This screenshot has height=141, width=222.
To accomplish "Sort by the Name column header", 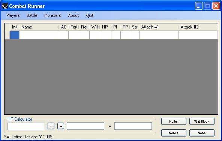I will tap(39, 27).
